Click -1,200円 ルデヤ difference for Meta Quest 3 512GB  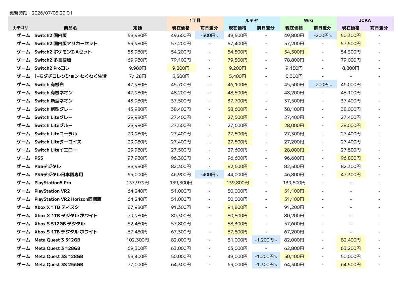(x=266, y=240)
